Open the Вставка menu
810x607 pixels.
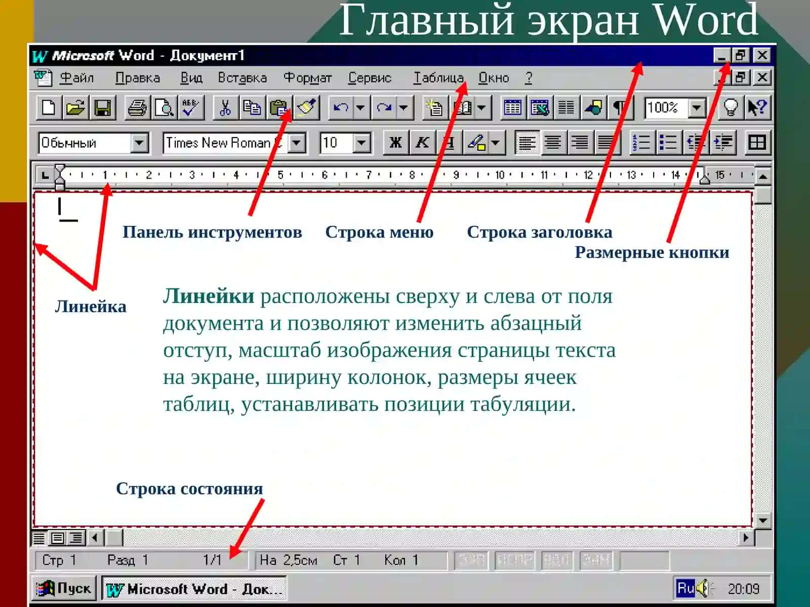[242, 78]
